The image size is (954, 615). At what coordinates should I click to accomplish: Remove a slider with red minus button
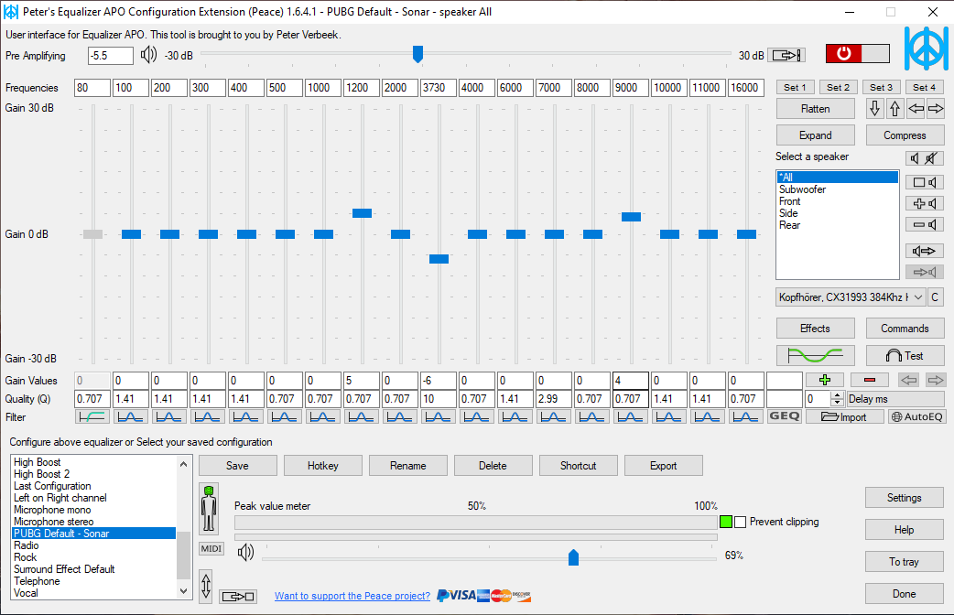870,380
